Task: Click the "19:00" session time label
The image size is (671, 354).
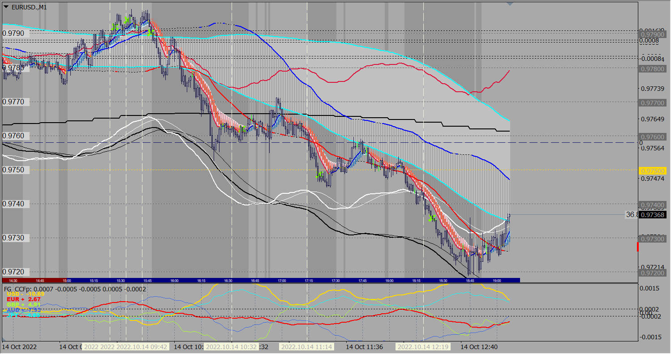Action: coord(497,281)
